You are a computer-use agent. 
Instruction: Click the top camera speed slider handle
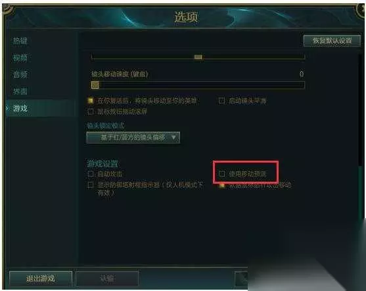pyautogui.click(x=198, y=57)
